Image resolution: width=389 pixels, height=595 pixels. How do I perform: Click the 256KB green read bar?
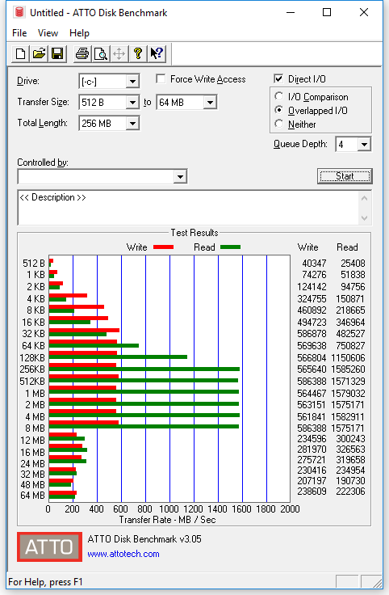144,369
